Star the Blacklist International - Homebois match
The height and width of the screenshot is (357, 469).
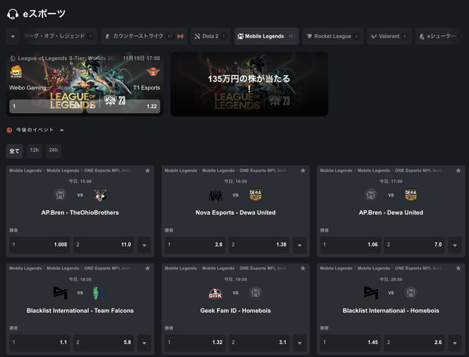pos(458,268)
